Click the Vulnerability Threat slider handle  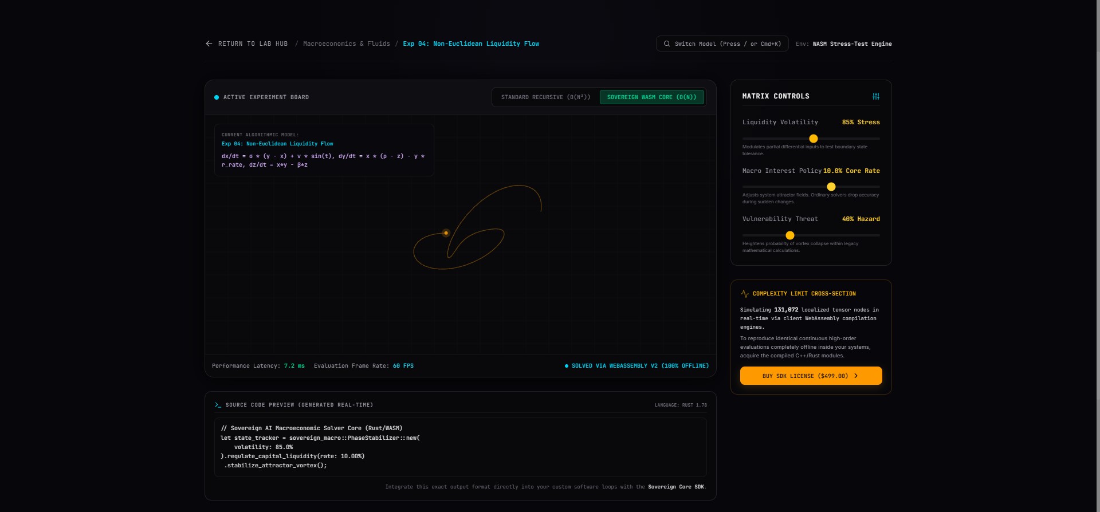pos(790,235)
